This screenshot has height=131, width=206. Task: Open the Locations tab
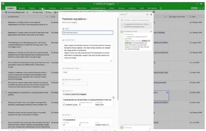click(132, 8)
